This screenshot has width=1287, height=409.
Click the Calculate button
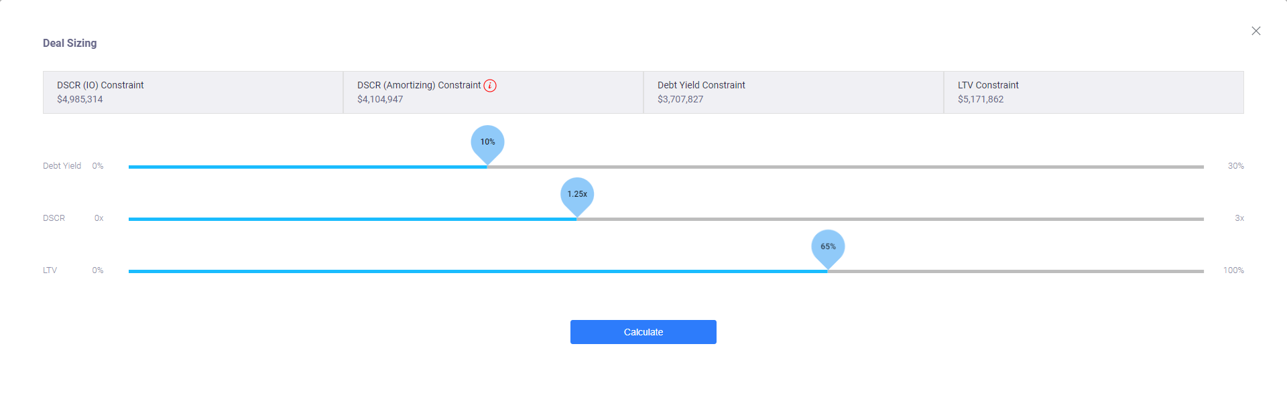click(x=643, y=332)
